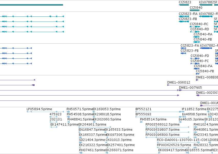Click EST EK009417.5prime label
Viewport: 218px width, 154px height.
pyautogui.click(x=172, y=150)
